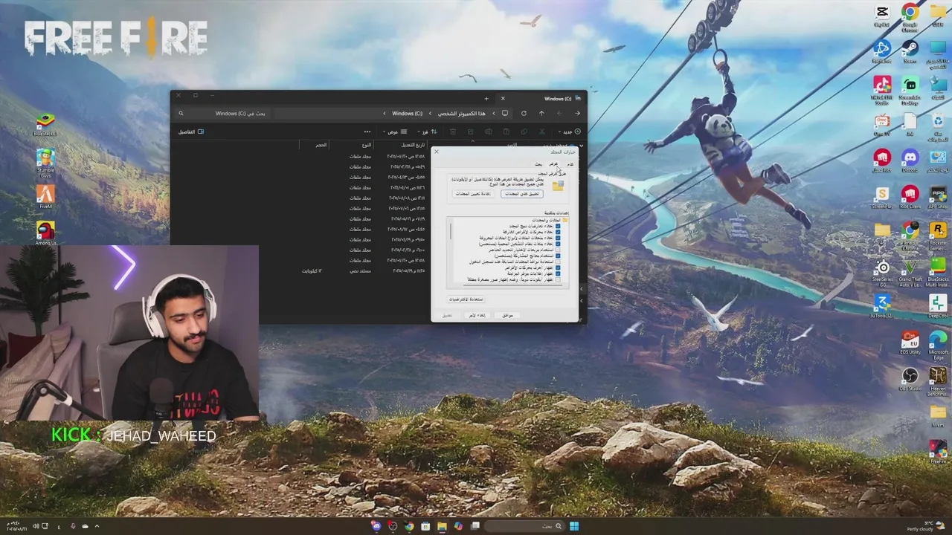This screenshot has height=535, width=952.
Task: Open File Explorer from taskbar
Action: (442, 526)
